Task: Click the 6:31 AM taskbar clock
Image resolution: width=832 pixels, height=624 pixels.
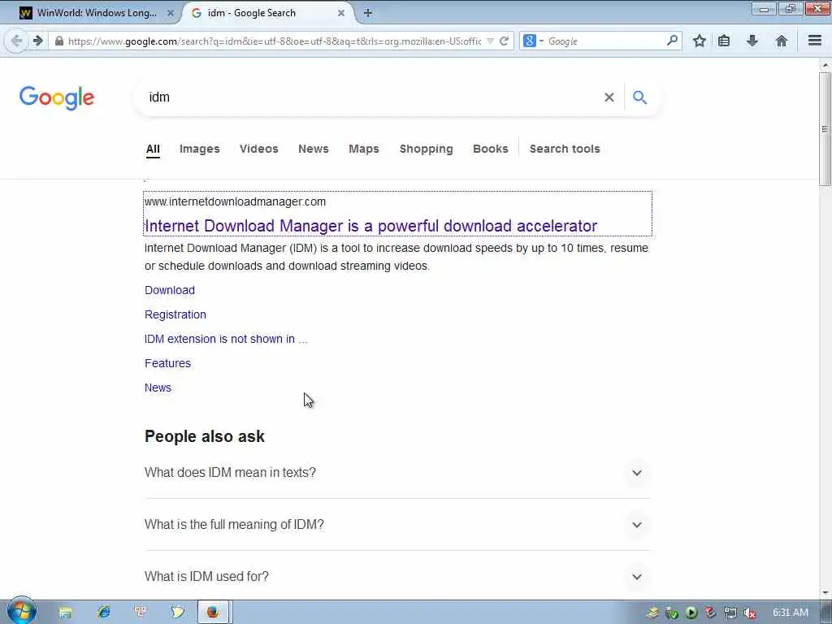Action: click(x=791, y=613)
